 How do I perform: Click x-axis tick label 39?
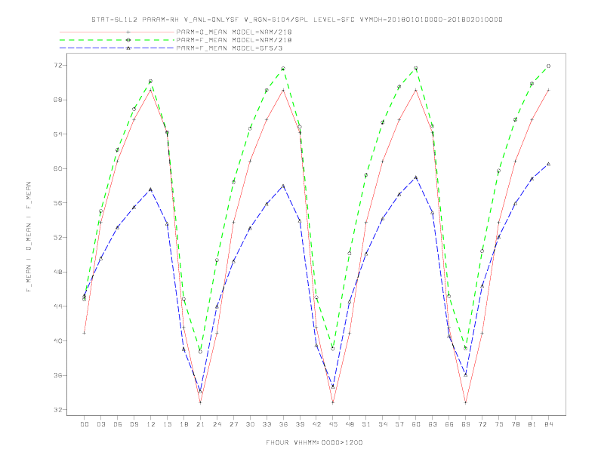click(300, 424)
